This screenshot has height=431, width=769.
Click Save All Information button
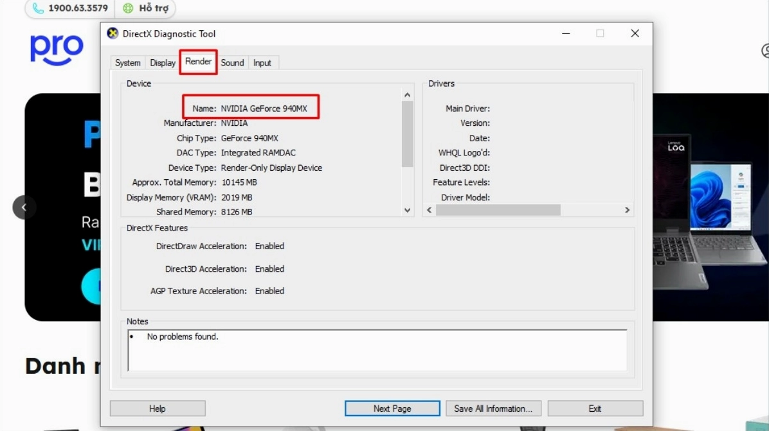493,409
